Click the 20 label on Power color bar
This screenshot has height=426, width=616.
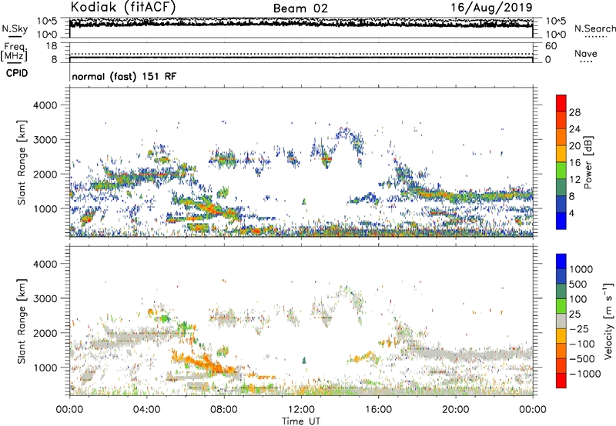(574, 146)
